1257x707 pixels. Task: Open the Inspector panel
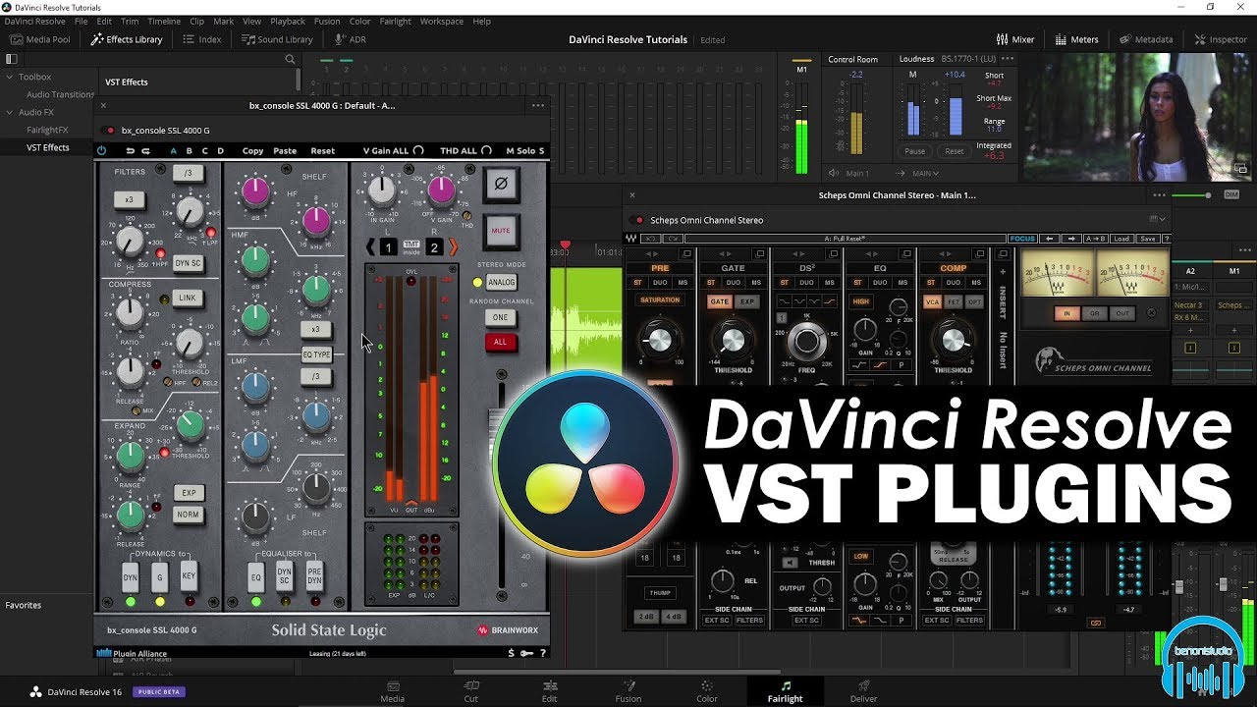1221,39
